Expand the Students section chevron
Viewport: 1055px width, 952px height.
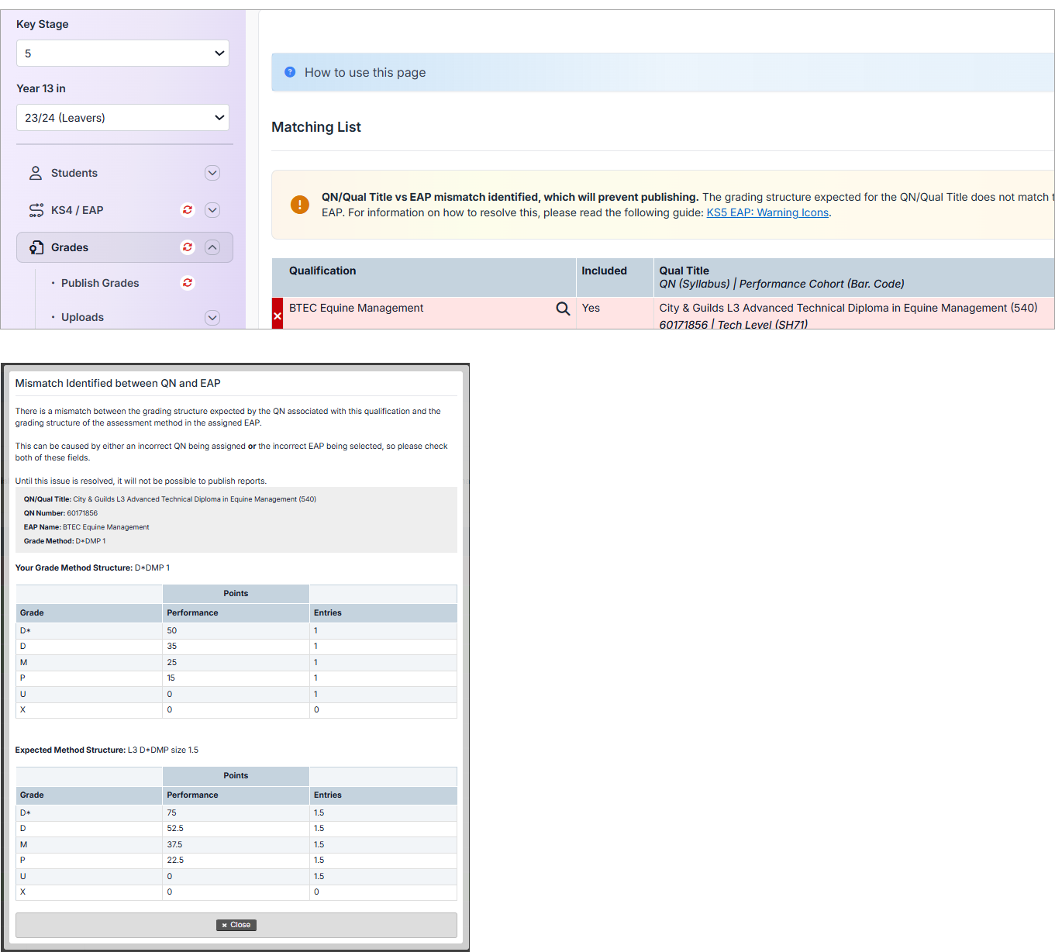tap(212, 173)
